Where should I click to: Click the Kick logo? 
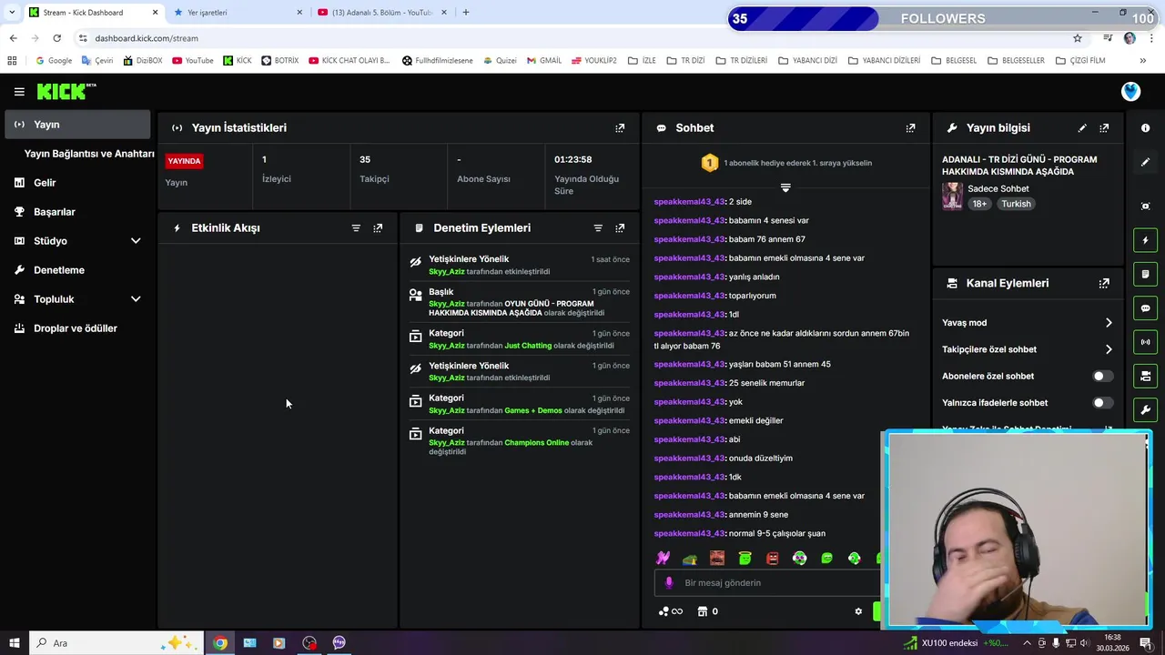pyautogui.click(x=66, y=91)
